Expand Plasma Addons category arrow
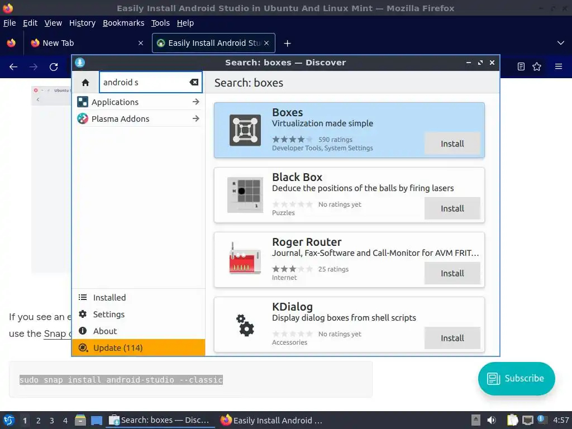The image size is (572, 429). coord(196,118)
